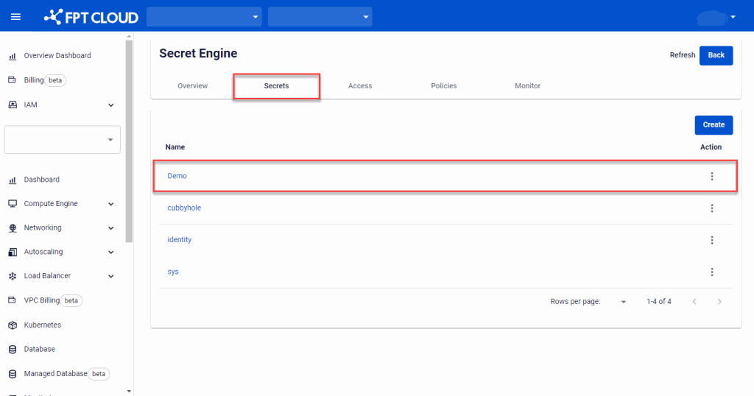The height and width of the screenshot is (396, 754).
Task: Open the Demo secret engine link
Action: click(177, 176)
